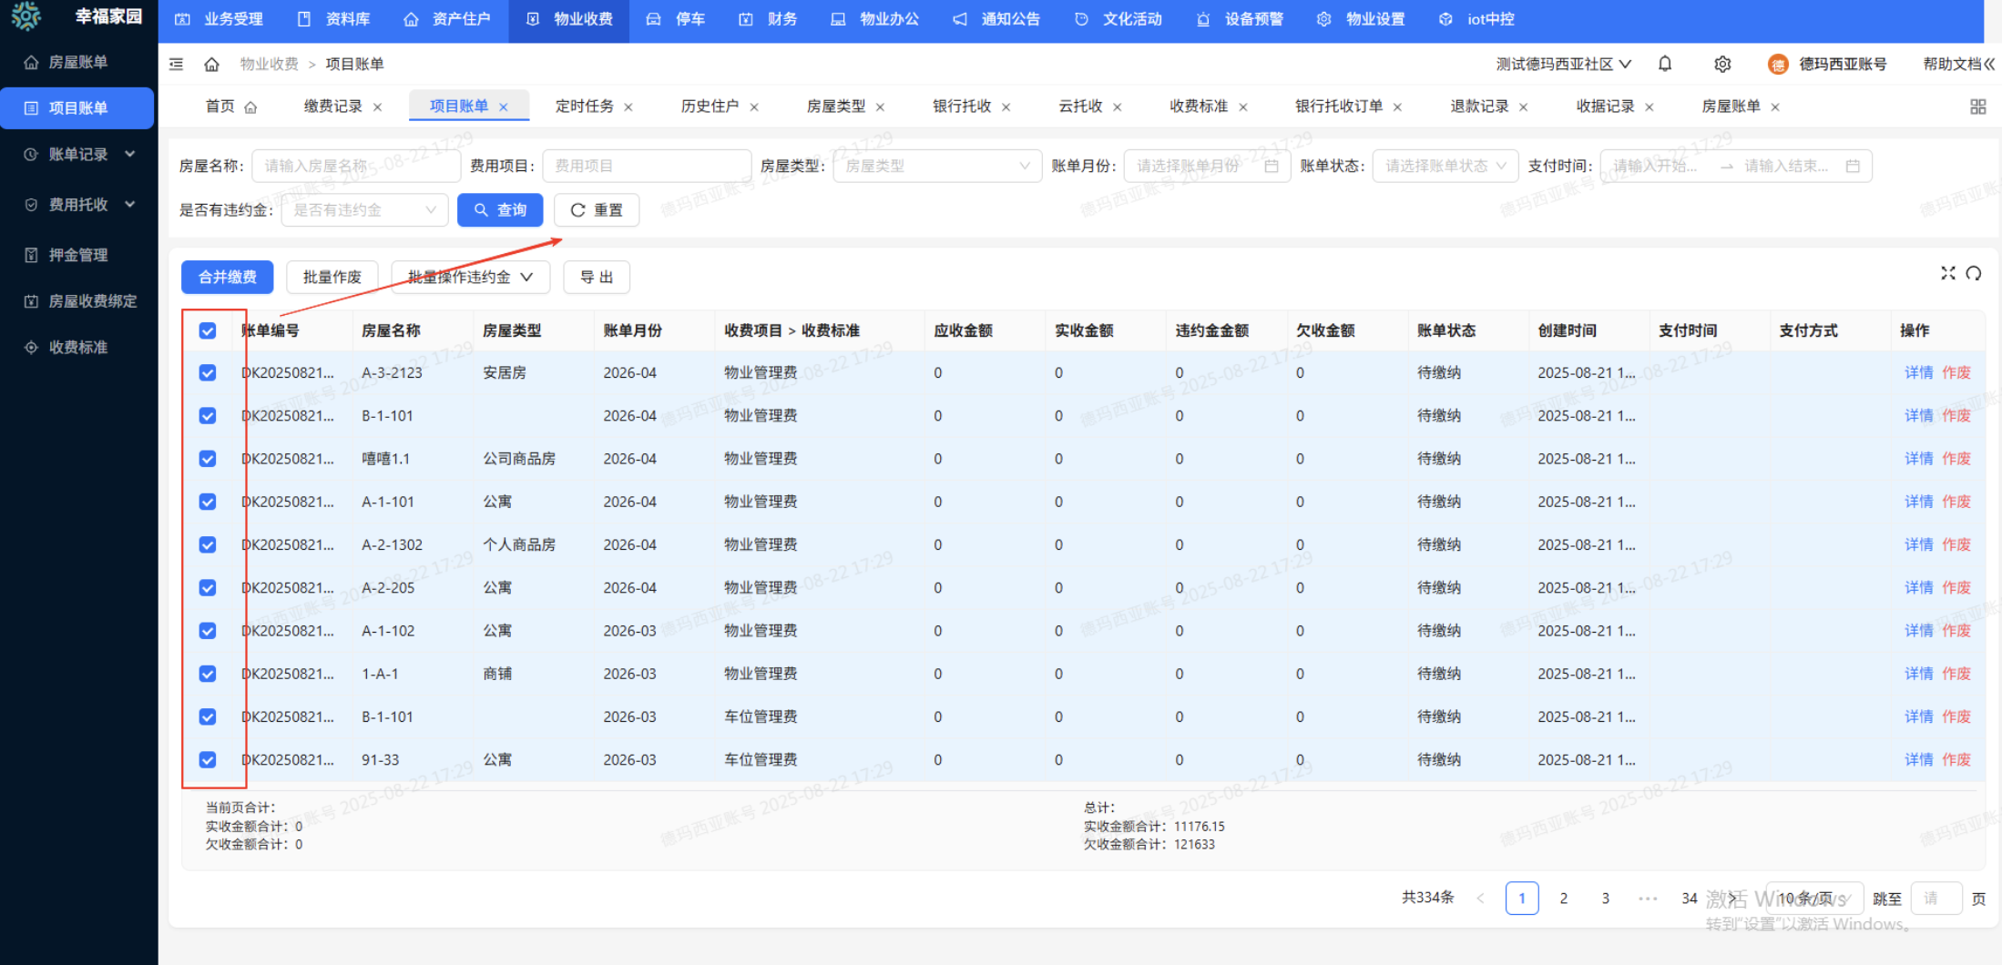Click the calendar icon in 账单月份 field
Image resolution: width=2002 pixels, height=965 pixels.
(x=1272, y=166)
